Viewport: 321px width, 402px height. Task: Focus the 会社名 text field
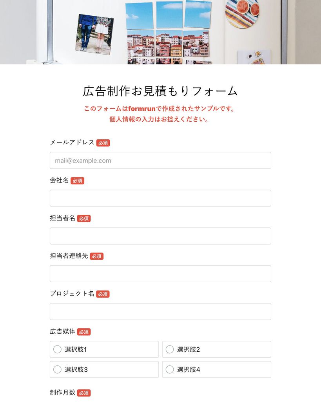160,198
